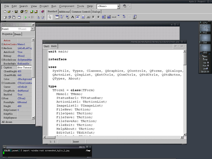The image size is (212, 159).
Task: Open the Help contents book icon
Action: pos(43,12)
